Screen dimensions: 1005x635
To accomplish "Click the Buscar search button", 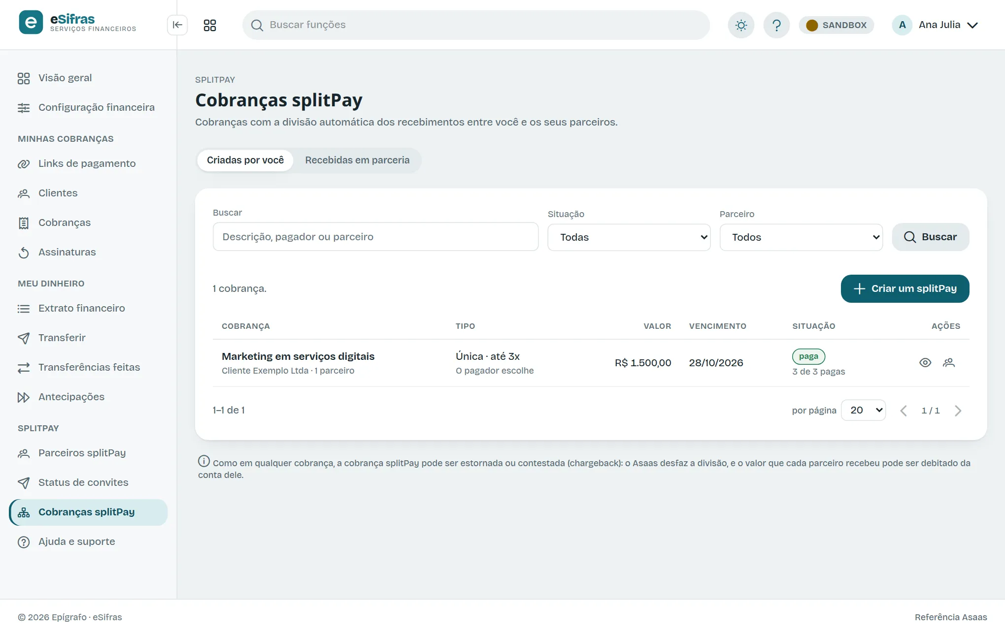I will [x=931, y=237].
